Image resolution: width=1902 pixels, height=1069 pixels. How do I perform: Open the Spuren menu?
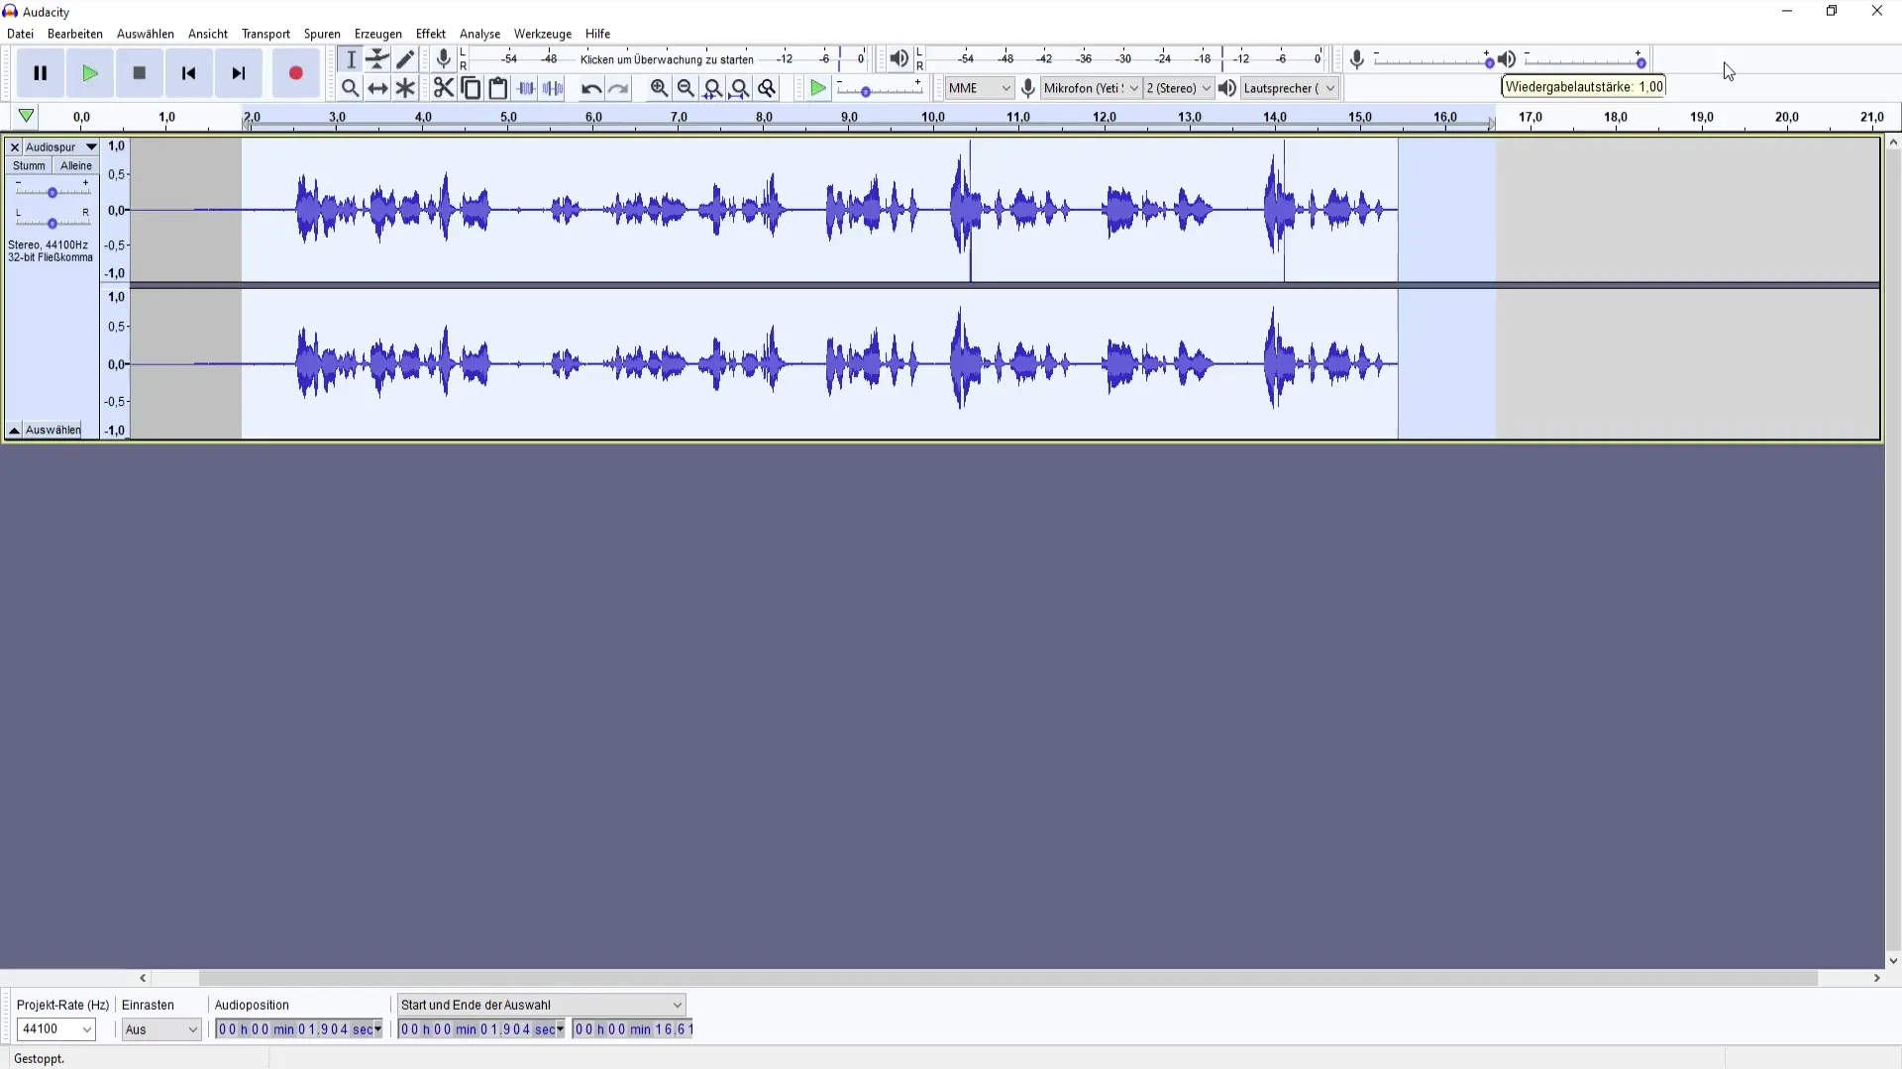click(322, 34)
